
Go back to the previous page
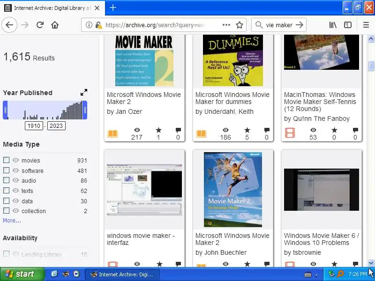coord(9,25)
